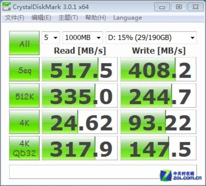Open the 主题(T) theme menu

pos(68,18)
